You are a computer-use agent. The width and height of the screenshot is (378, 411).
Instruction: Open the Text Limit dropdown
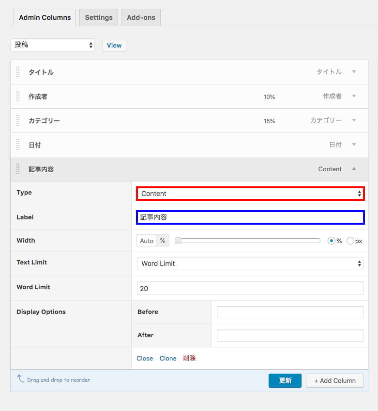pos(250,263)
